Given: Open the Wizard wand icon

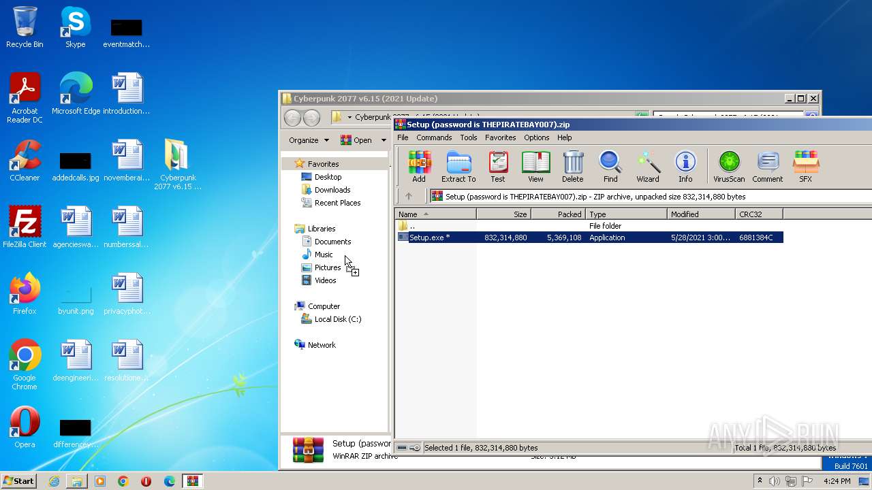Looking at the screenshot, I should tap(648, 167).
